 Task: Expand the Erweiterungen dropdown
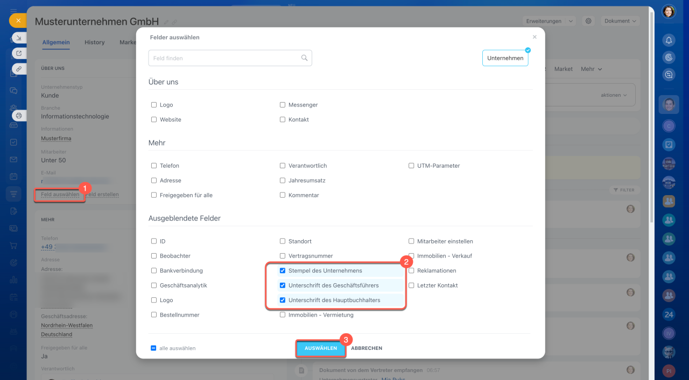549,21
